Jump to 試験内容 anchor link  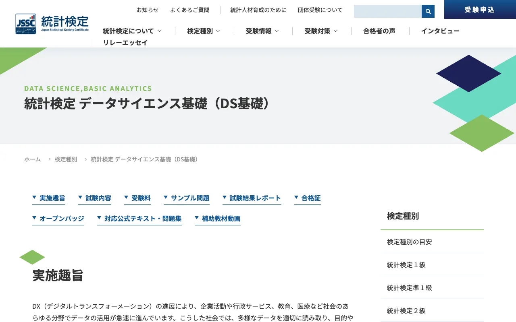95,198
